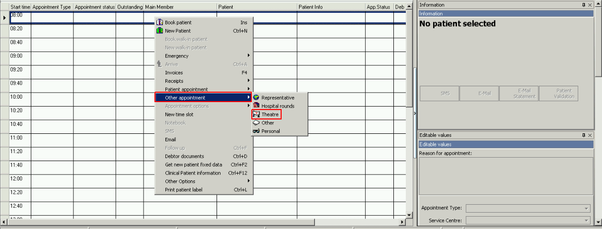
Task: Open the Other appointment submenu
Action: 204,98
